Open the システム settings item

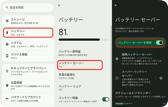click(28, 44)
